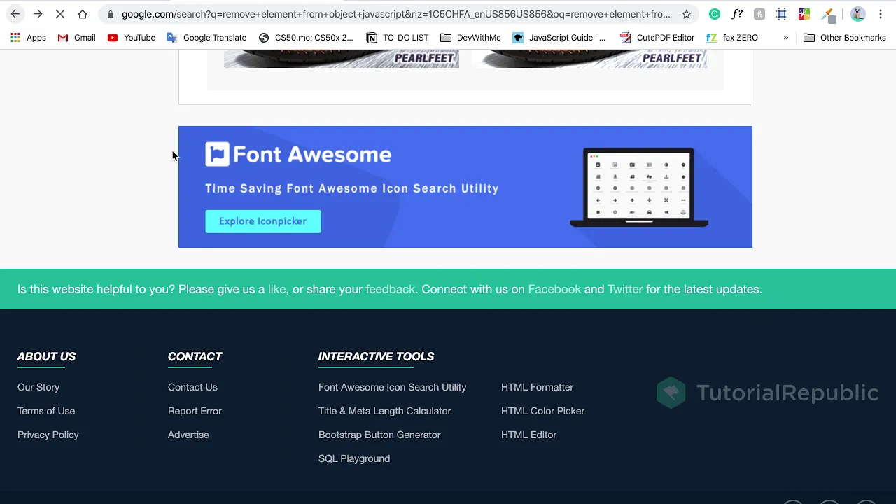Click the CONTACT heading

coord(195,356)
